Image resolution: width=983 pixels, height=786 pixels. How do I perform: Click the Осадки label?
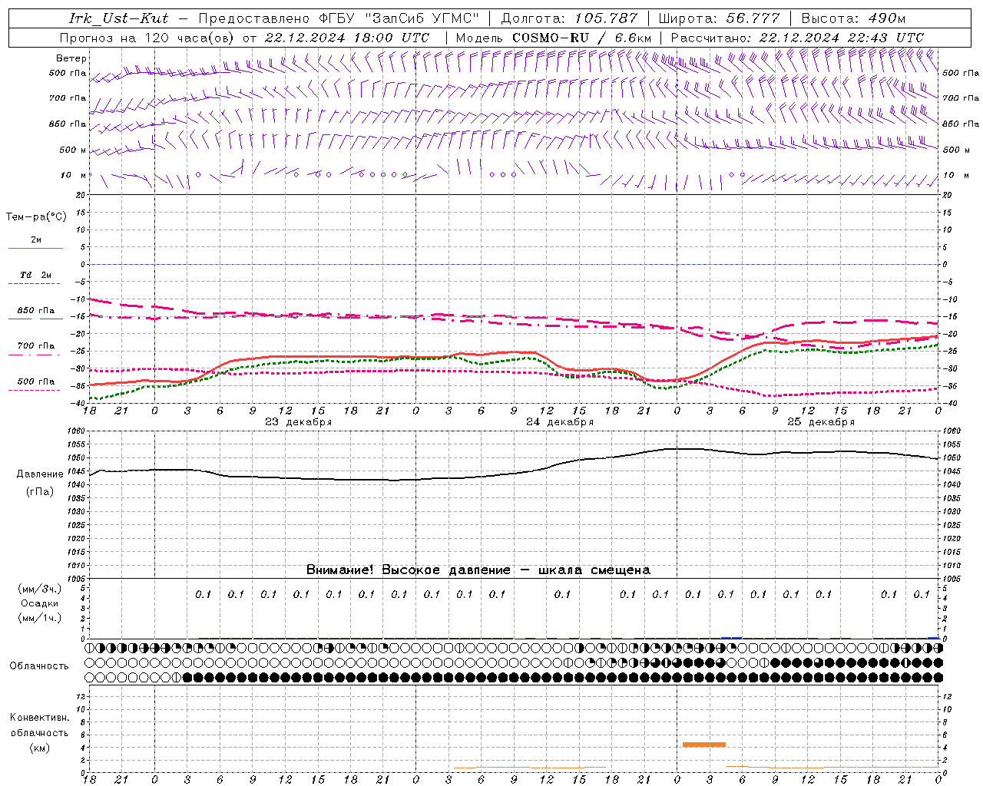[x=40, y=603]
